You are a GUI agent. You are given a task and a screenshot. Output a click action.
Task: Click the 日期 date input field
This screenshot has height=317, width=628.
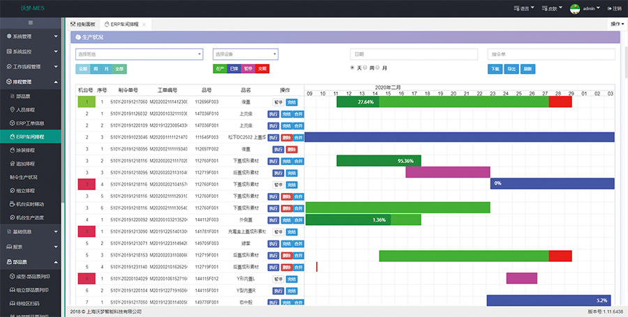coord(412,54)
